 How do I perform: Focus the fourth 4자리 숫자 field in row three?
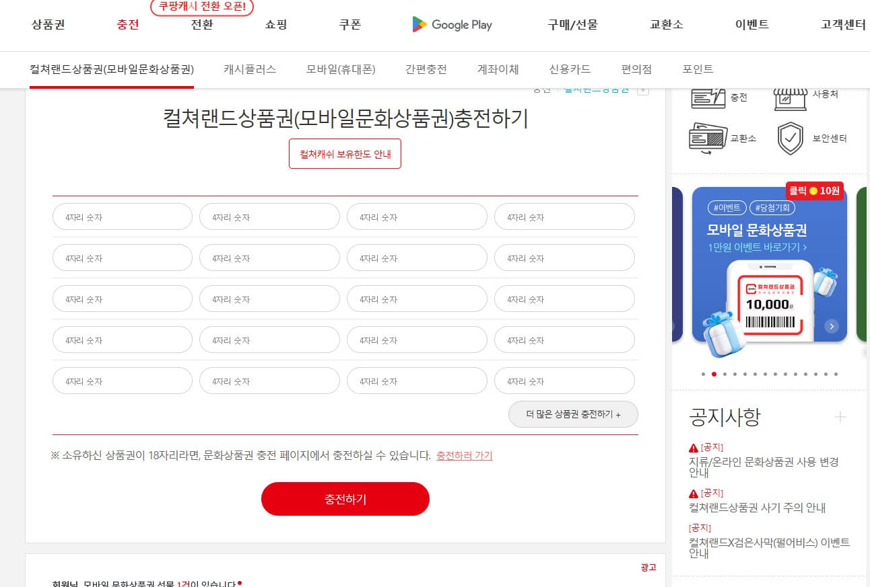click(564, 299)
